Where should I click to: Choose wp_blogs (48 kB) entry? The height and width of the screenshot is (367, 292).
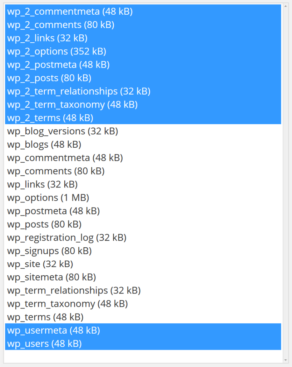click(44, 144)
